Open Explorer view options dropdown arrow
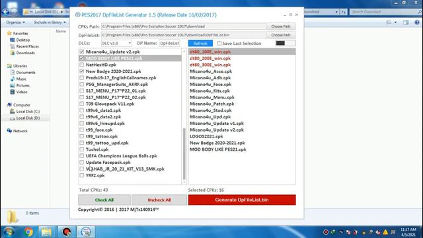The width and height of the screenshot is (423, 238). click(395, 22)
